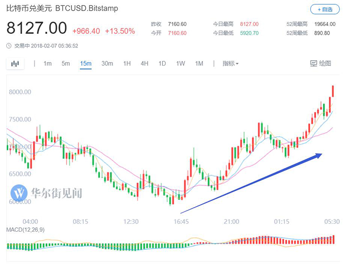Click the 16:45 time axis label

click(181, 221)
